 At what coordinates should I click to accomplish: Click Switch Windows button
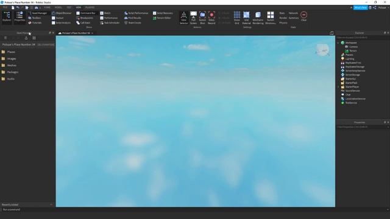pos(271,18)
